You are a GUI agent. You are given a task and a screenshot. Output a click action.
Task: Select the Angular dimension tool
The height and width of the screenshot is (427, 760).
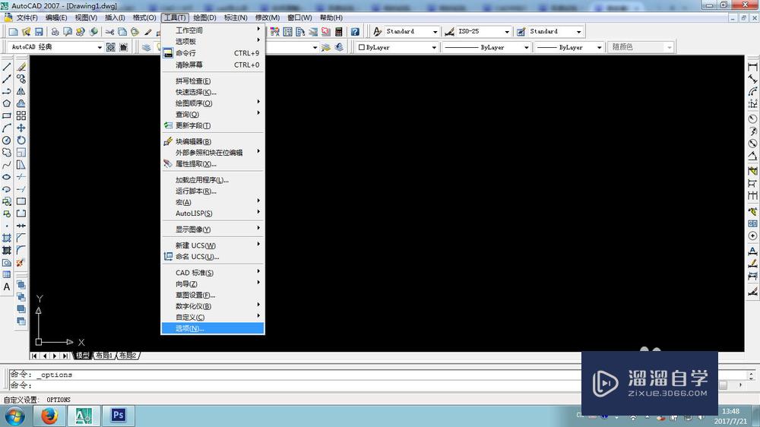click(752, 156)
